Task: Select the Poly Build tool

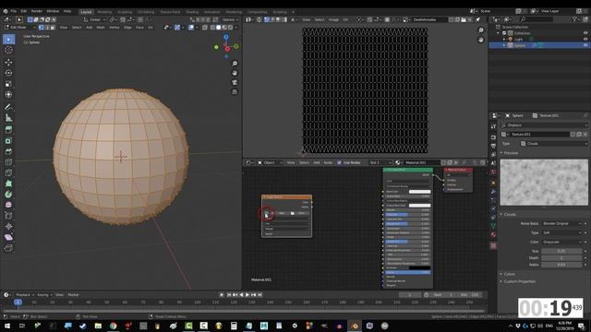Action: (x=8, y=184)
